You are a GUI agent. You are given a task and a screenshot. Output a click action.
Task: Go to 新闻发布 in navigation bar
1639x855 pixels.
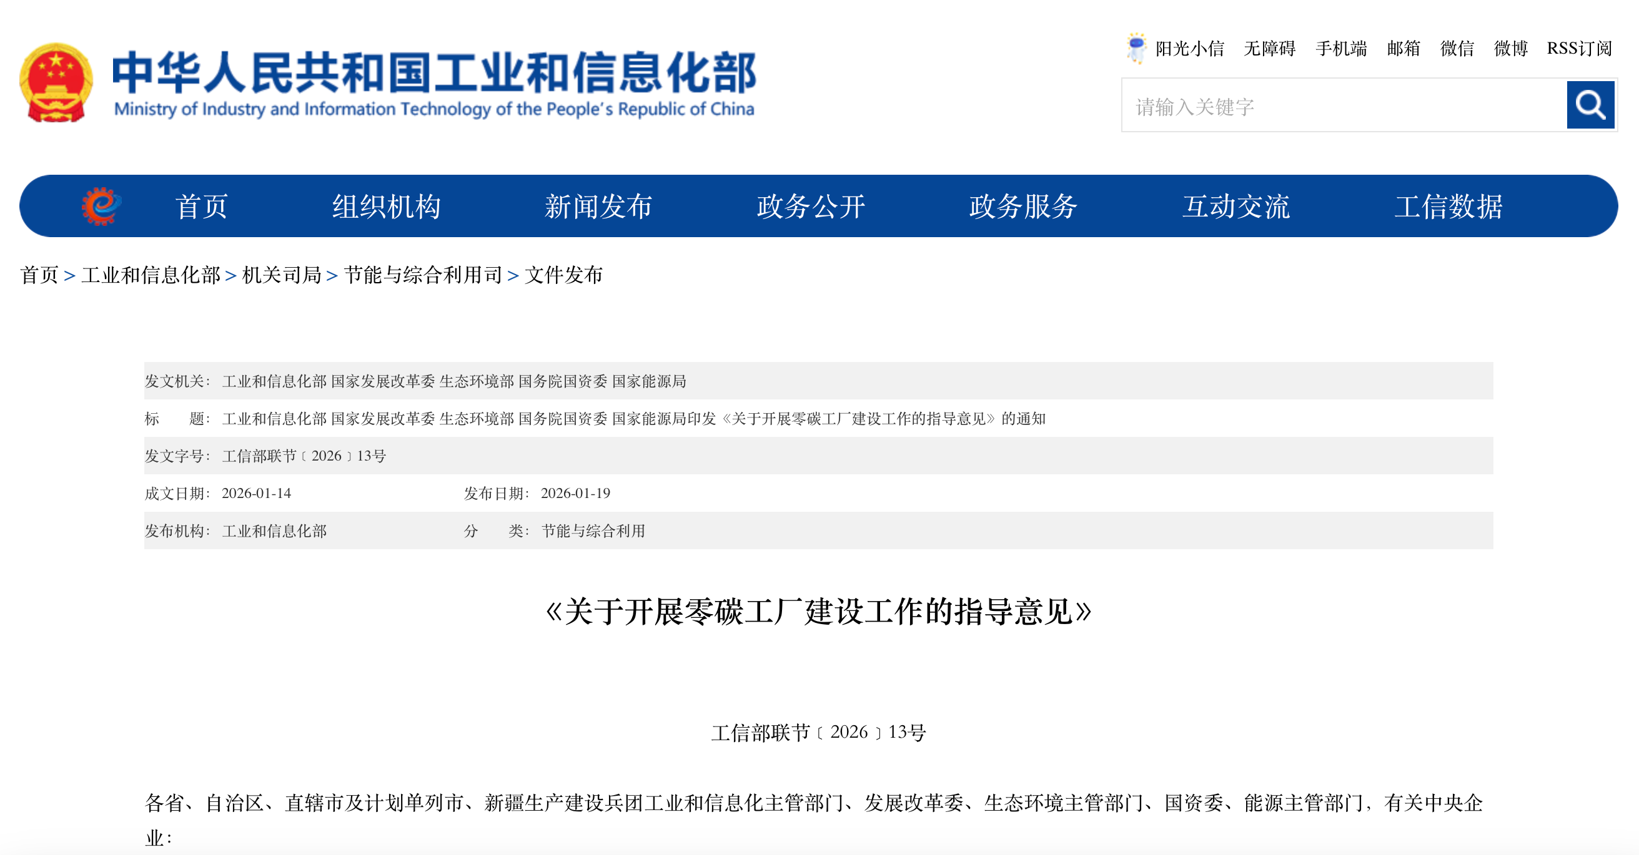pyautogui.click(x=598, y=207)
